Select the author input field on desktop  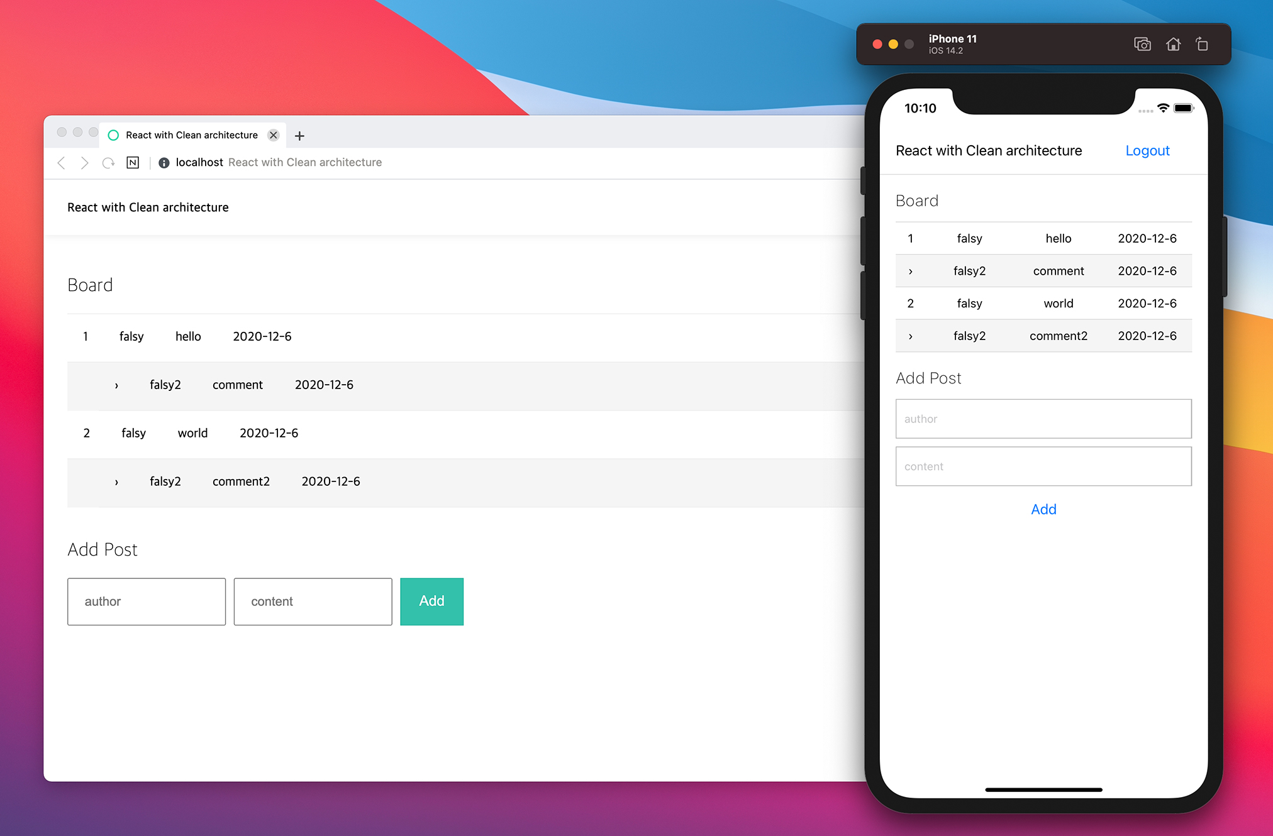(x=145, y=601)
